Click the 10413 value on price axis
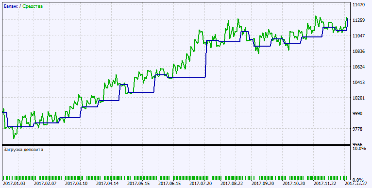Screen dimensions: 372x188 click(x=359, y=83)
